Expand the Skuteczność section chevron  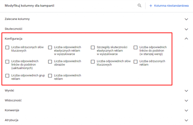click(x=186, y=29)
